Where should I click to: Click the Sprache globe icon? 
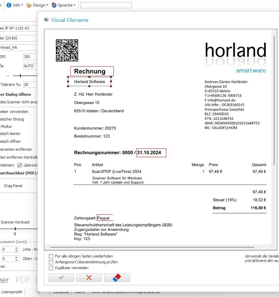point(54,5)
